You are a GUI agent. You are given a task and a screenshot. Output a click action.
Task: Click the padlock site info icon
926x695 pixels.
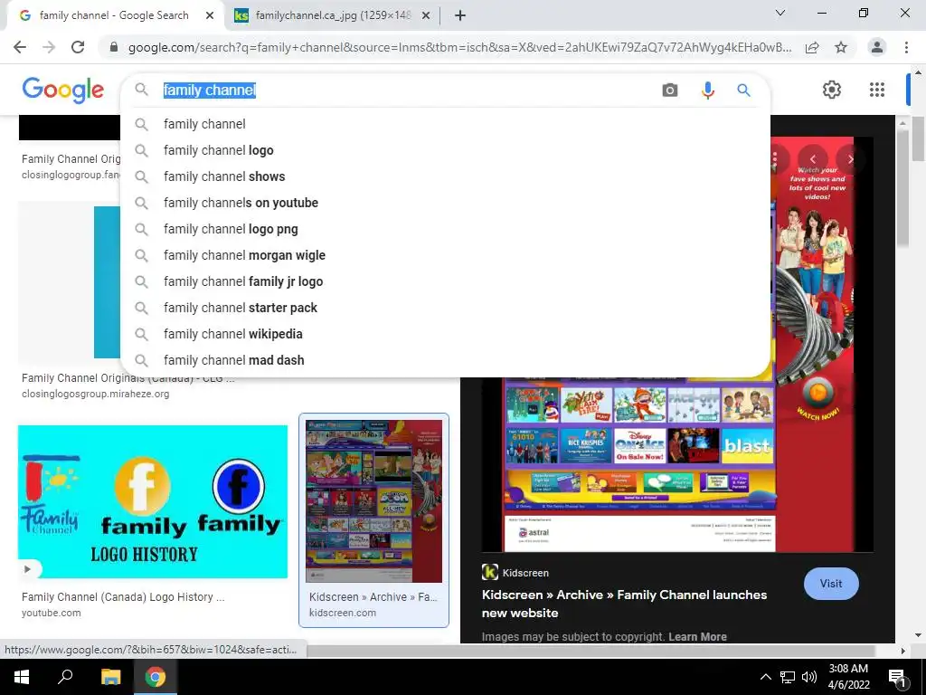coord(114,47)
